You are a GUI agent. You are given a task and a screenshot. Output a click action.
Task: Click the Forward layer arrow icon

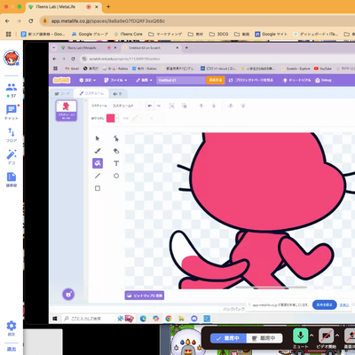(201, 106)
